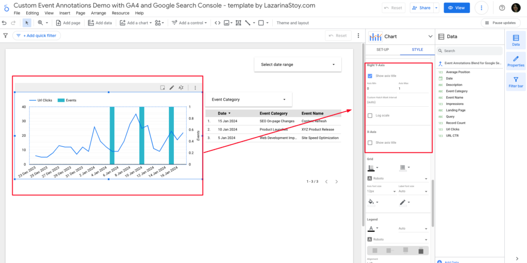Go to next table page arrow
Screen dimensions: 527x263
pyautogui.click(x=337, y=181)
